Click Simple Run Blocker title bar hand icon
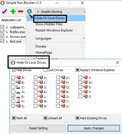The height and width of the screenshot is (134, 122). tap(3, 3)
